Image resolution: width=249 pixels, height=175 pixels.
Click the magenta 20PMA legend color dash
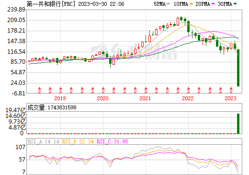[x=213, y=4]
